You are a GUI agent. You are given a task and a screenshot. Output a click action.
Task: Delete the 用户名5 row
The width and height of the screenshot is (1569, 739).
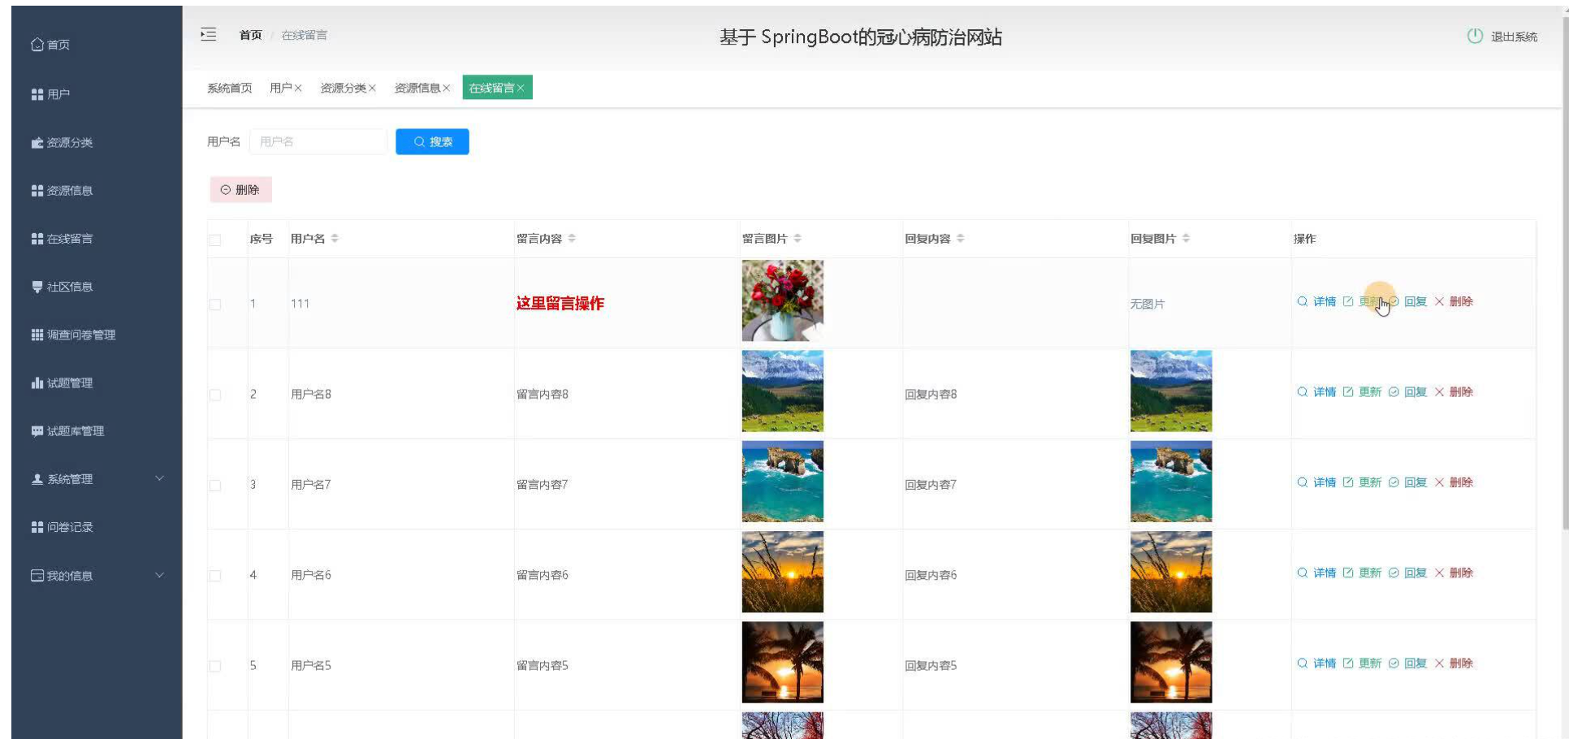(x=1454, y=663)
